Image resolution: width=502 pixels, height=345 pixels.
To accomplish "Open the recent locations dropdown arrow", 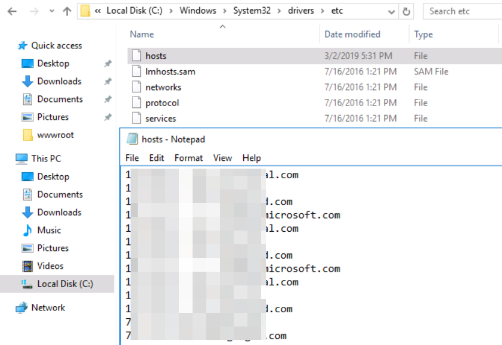I will tap(51, 11).
